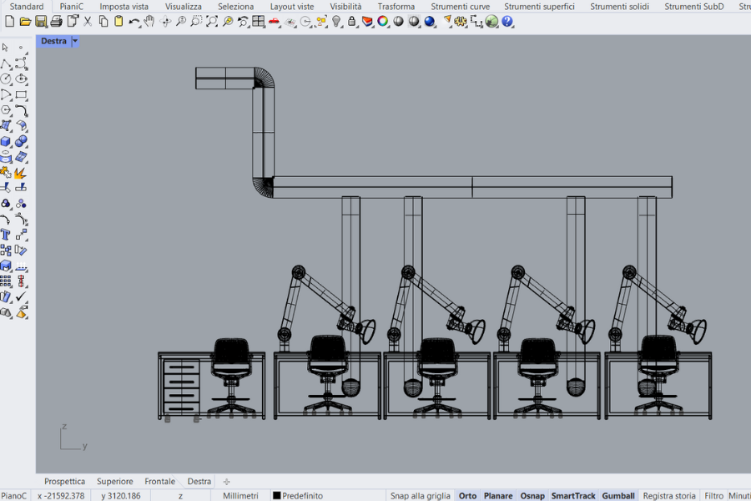
Task: Click the Undo arrow icon
Action: click(134, 22)
